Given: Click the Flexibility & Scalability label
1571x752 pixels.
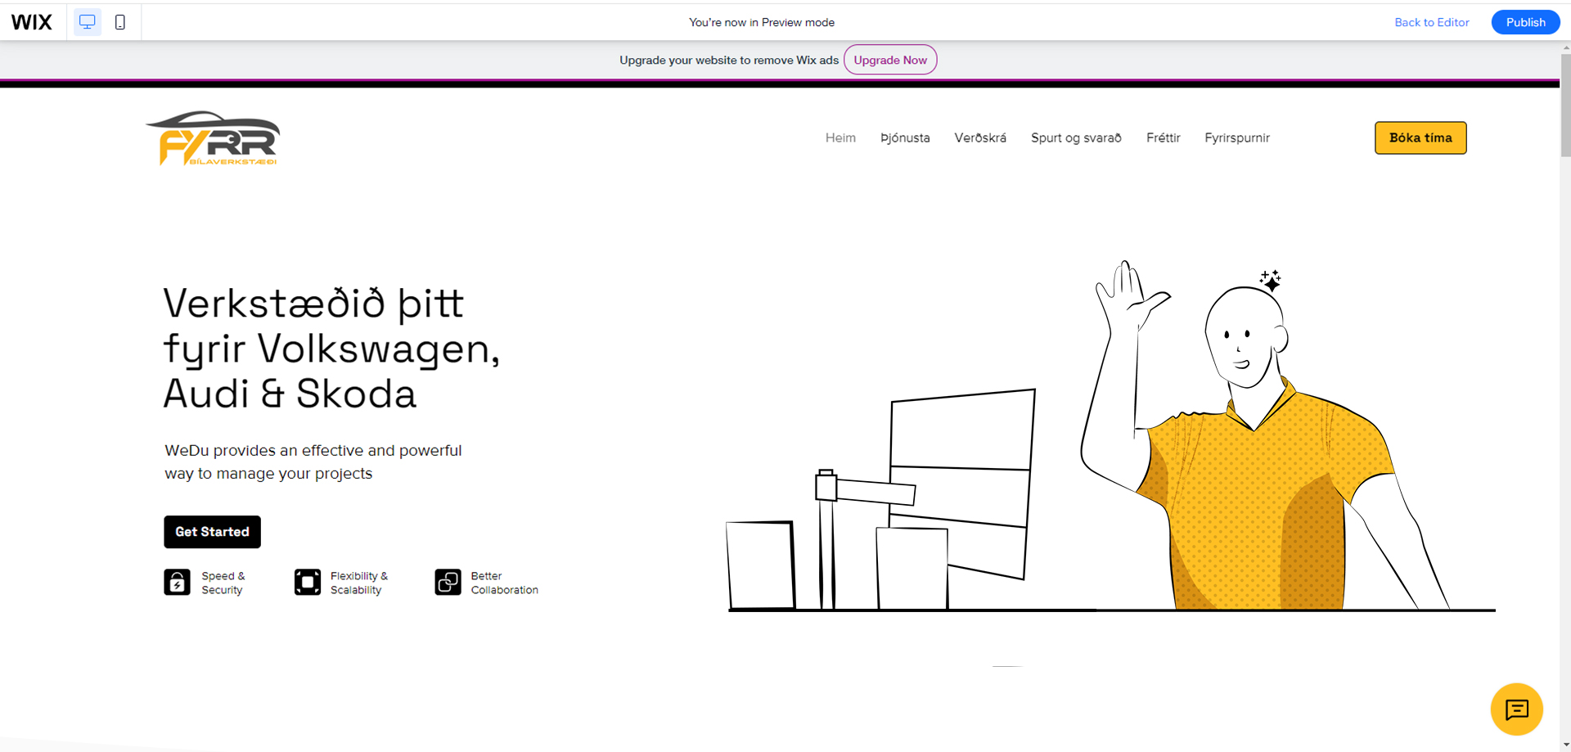Looking at the screenshot, I should (x=359, y=583).
